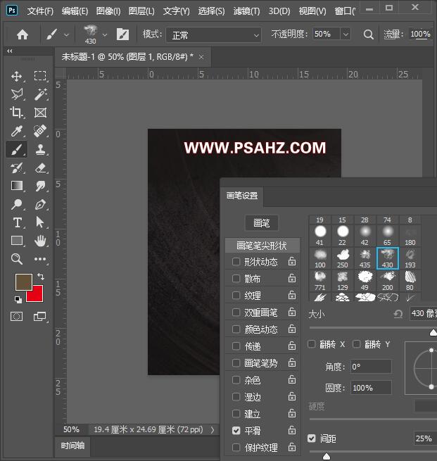The image size is (437, 461).
Task: Close the 未标题-1 document tab
Action: click(201, 57)
